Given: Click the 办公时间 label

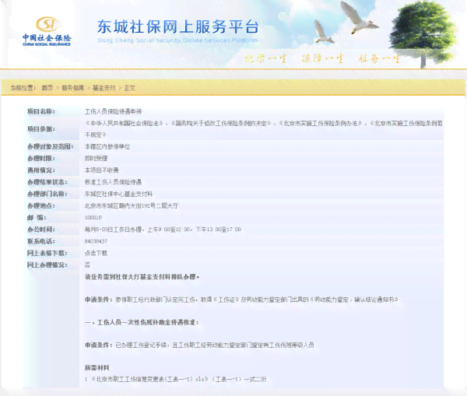Looking at the screenshot, I should click(41, 230).
